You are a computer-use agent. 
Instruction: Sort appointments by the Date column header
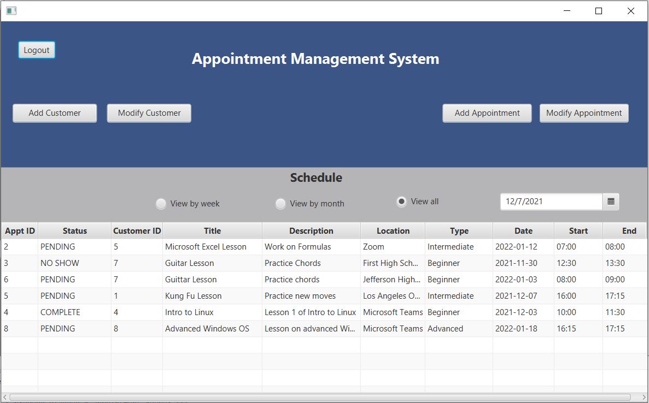[523, 230]
